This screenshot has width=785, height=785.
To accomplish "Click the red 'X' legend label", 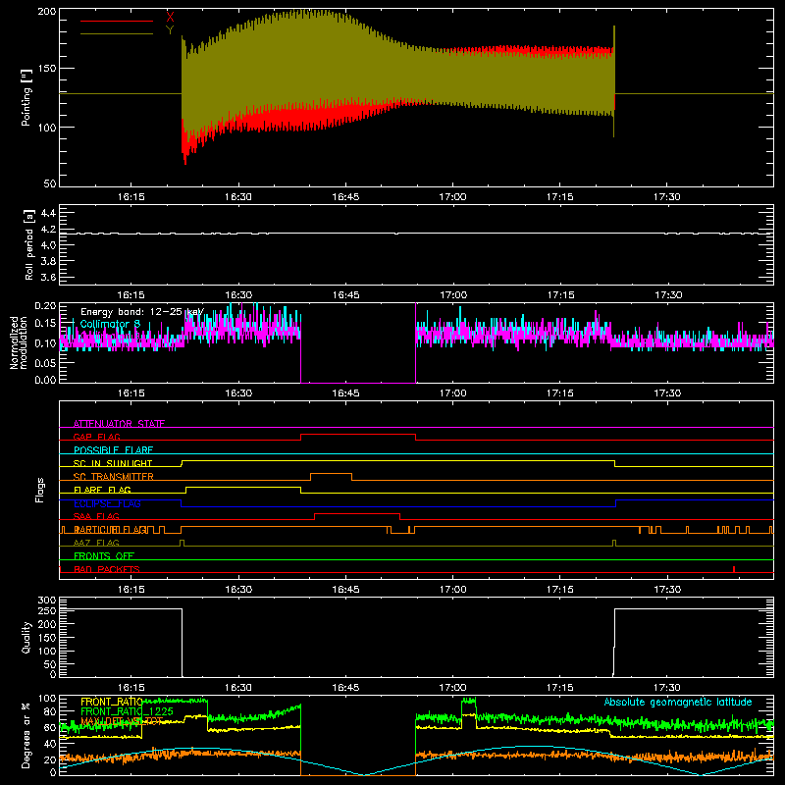I will point(170,17).
